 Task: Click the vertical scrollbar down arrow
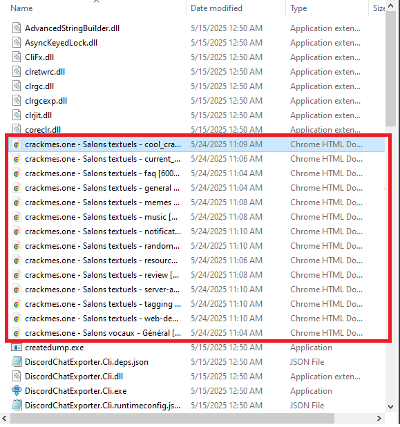click(391, 407)
